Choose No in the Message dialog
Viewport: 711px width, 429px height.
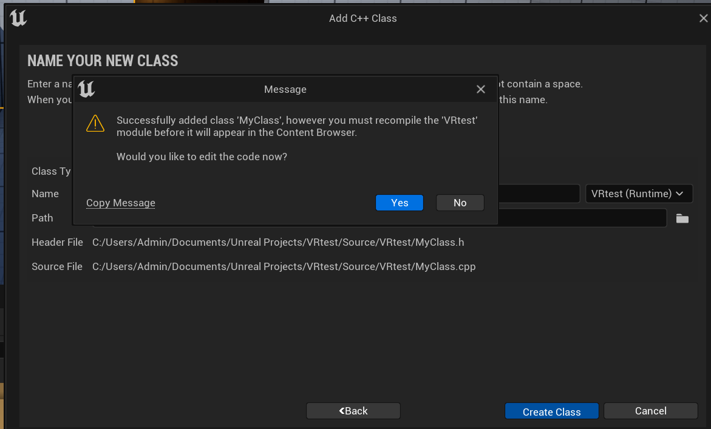(460, 203)
